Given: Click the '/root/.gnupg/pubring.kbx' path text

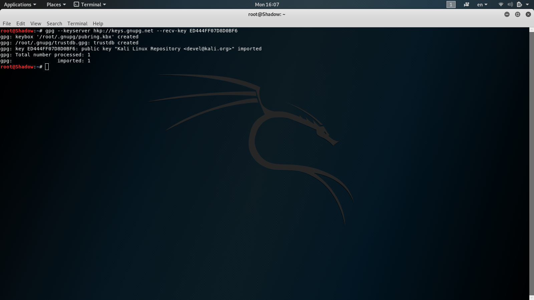Looking at the screenshot, I should click(x=75, y=37).
